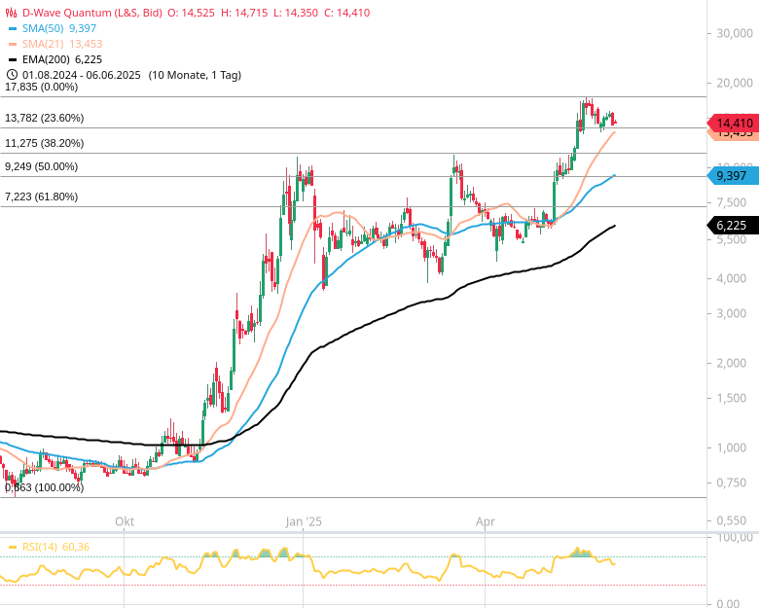Select the blue 9,397 SMA price tag
Screen dimensions: 759x608
(730, 176)
